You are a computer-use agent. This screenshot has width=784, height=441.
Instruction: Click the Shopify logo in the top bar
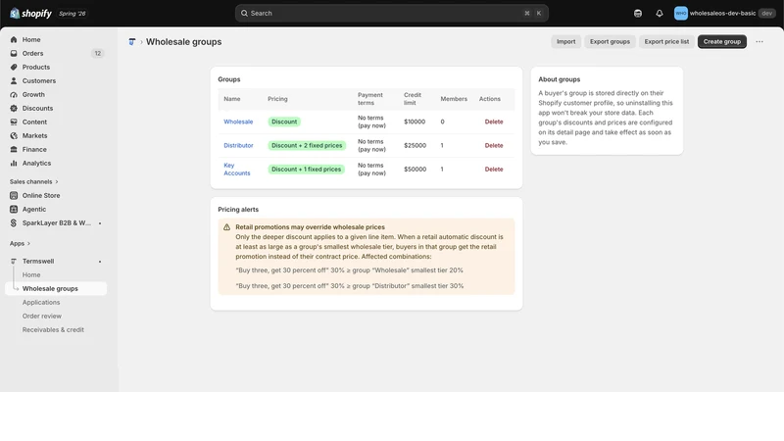(x=30, y=14)
